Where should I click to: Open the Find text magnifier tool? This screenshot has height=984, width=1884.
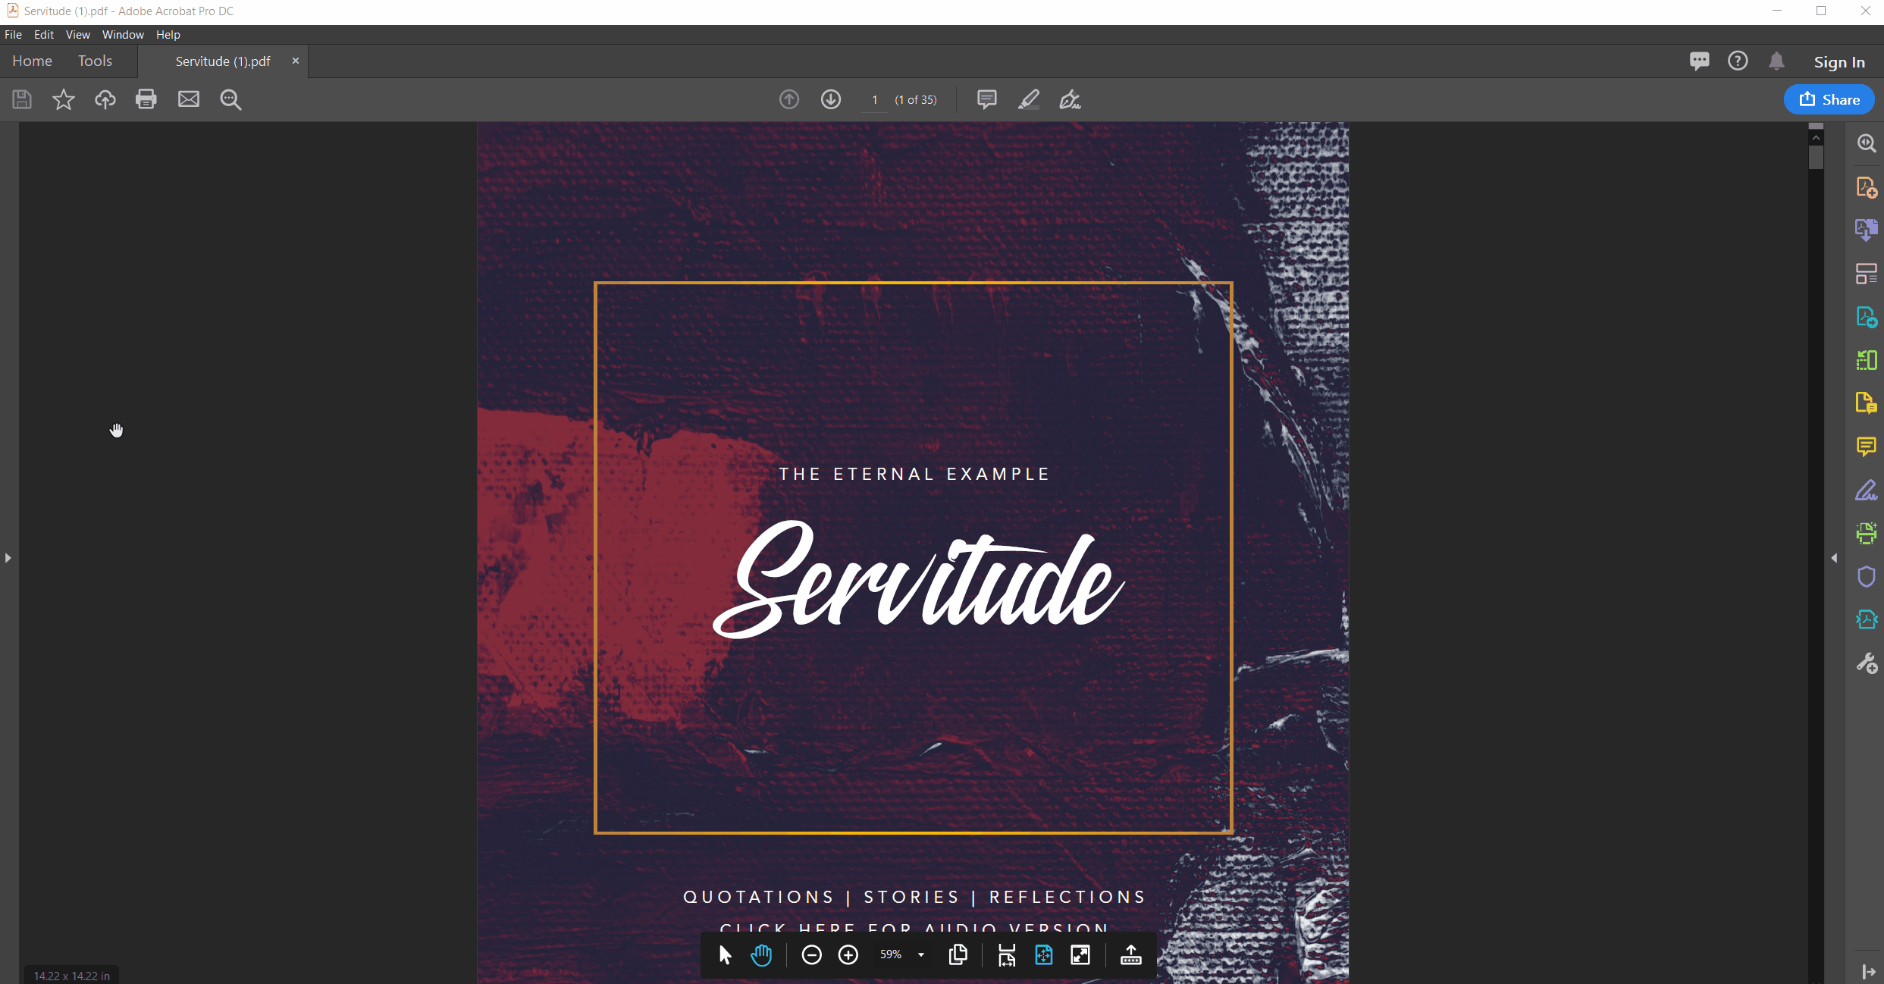click(230, 99)
